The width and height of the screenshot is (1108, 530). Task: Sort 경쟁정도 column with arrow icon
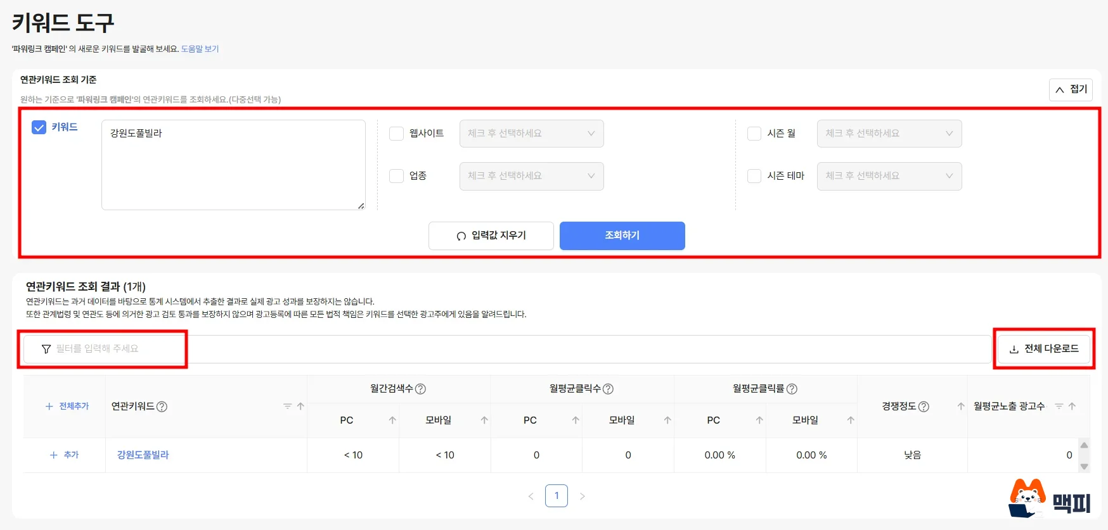(x=961, y=407)
